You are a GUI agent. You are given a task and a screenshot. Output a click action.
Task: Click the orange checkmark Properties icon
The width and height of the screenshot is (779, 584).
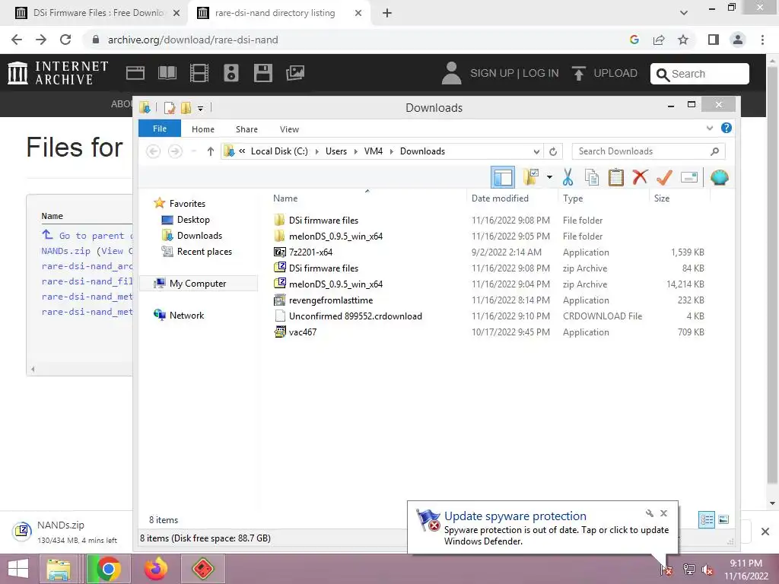tap(664, 177)
